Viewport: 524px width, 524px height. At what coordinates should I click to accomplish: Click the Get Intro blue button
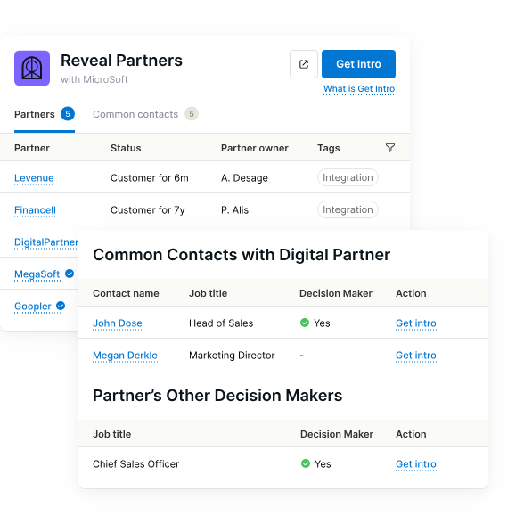click(x=358, y=64)
